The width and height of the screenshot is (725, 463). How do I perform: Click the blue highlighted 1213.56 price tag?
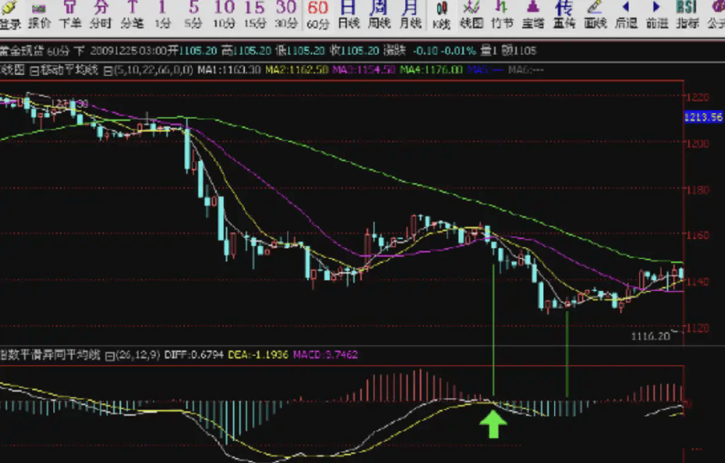[703, 117]
